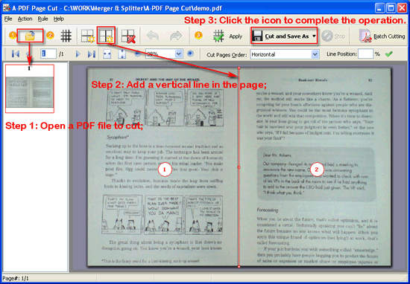Go to the previous page
Viewport: 410px width, 284px height.
[28, 54]
